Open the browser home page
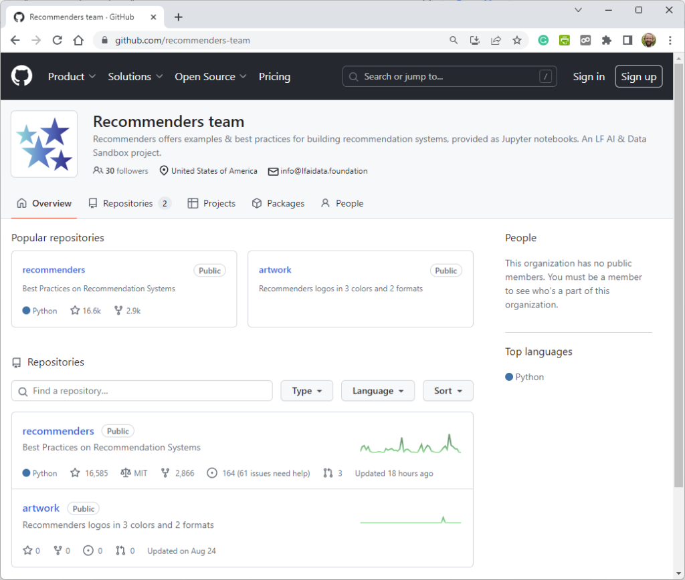685x580 pixels. click(x=78, y=40)
